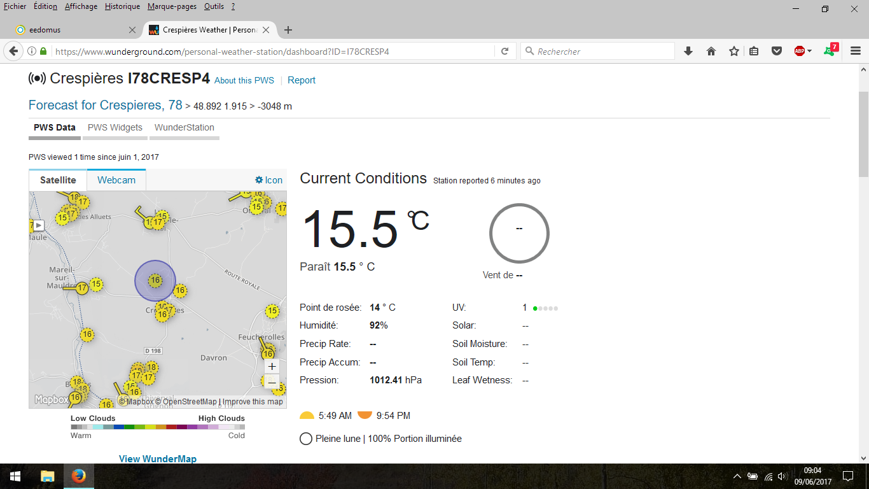Click the 15.5 °C temperature reading

pos(365,229)
